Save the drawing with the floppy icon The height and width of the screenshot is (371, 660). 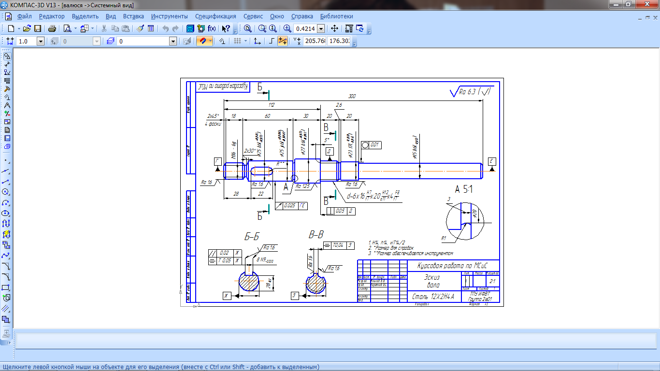click(x=38, y=29)
